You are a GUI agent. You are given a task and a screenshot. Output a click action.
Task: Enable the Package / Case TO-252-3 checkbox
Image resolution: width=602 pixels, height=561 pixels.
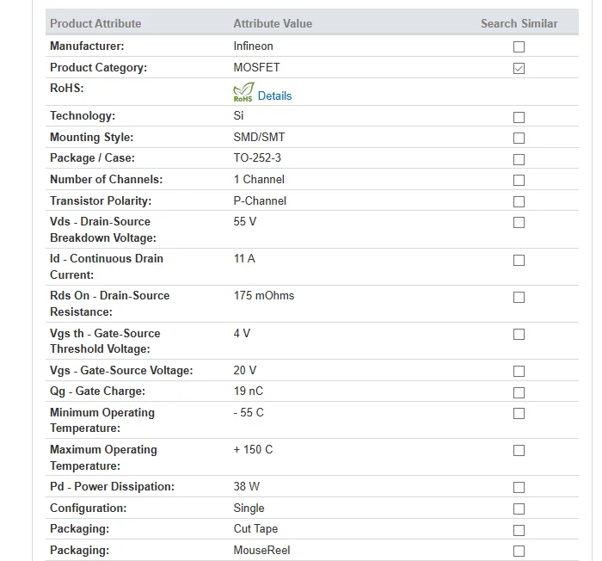tap(519, 159)
